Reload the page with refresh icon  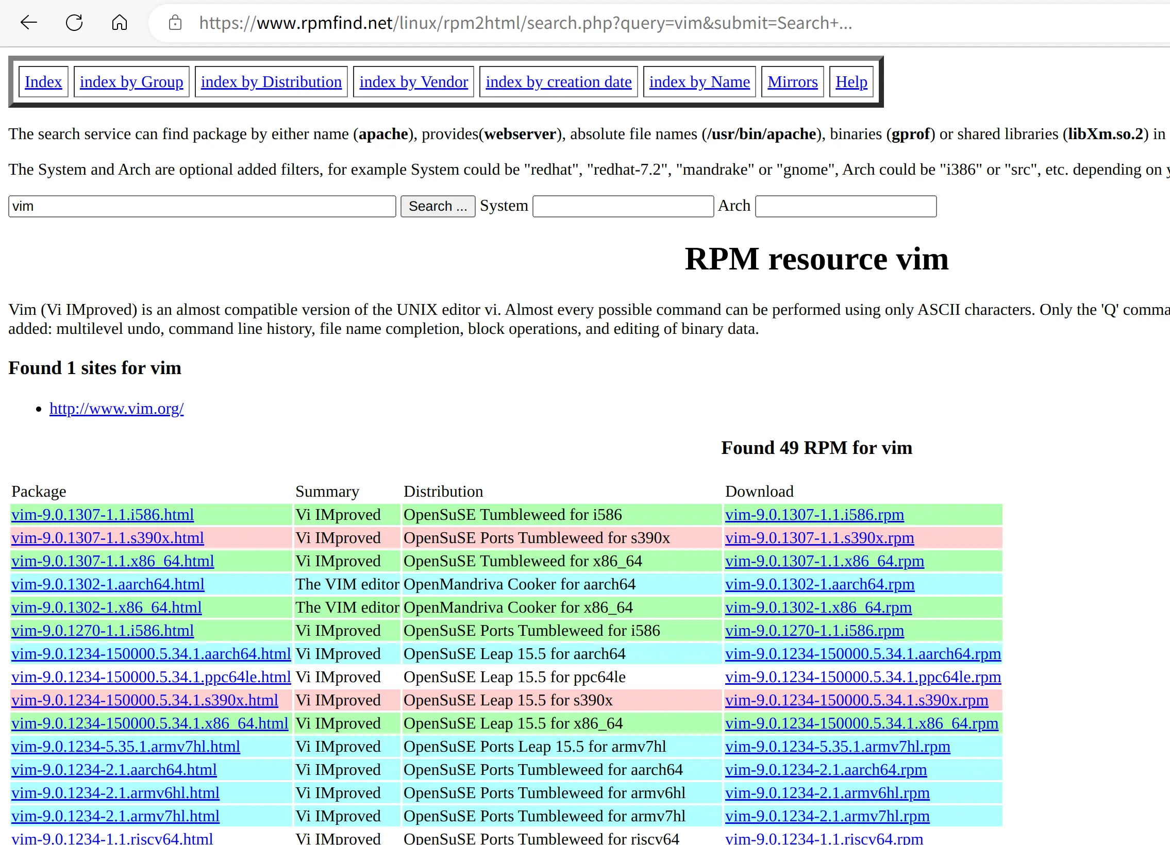[x=74, y=23]
